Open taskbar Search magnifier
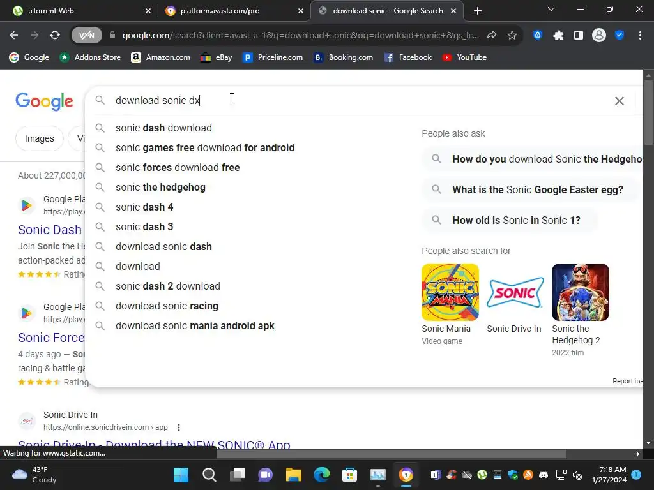Viewport: 654px width, 490px height. pyautogui.click(x=209, y=475)
